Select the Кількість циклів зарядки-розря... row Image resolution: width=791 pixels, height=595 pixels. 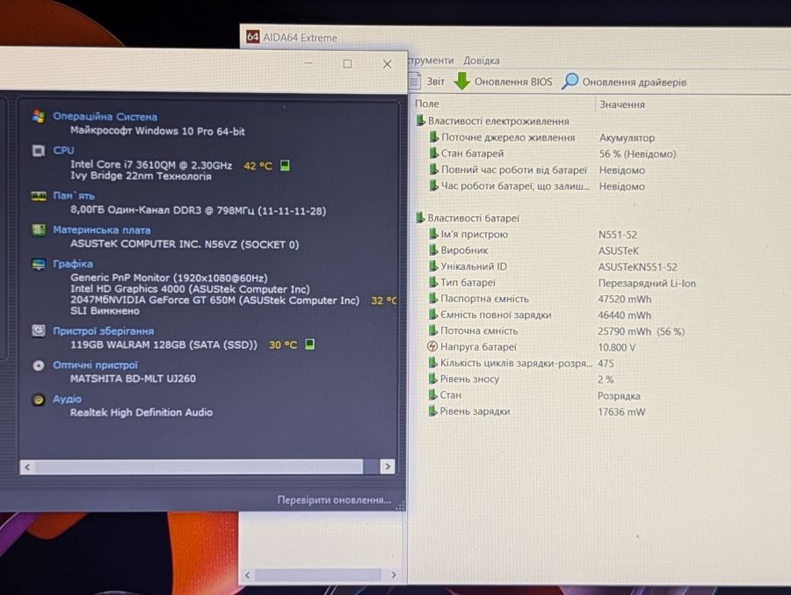520,363
